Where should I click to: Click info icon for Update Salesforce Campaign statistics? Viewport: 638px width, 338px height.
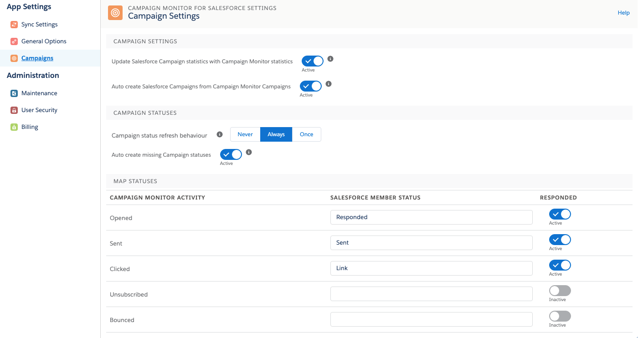(x=331, y=59)
